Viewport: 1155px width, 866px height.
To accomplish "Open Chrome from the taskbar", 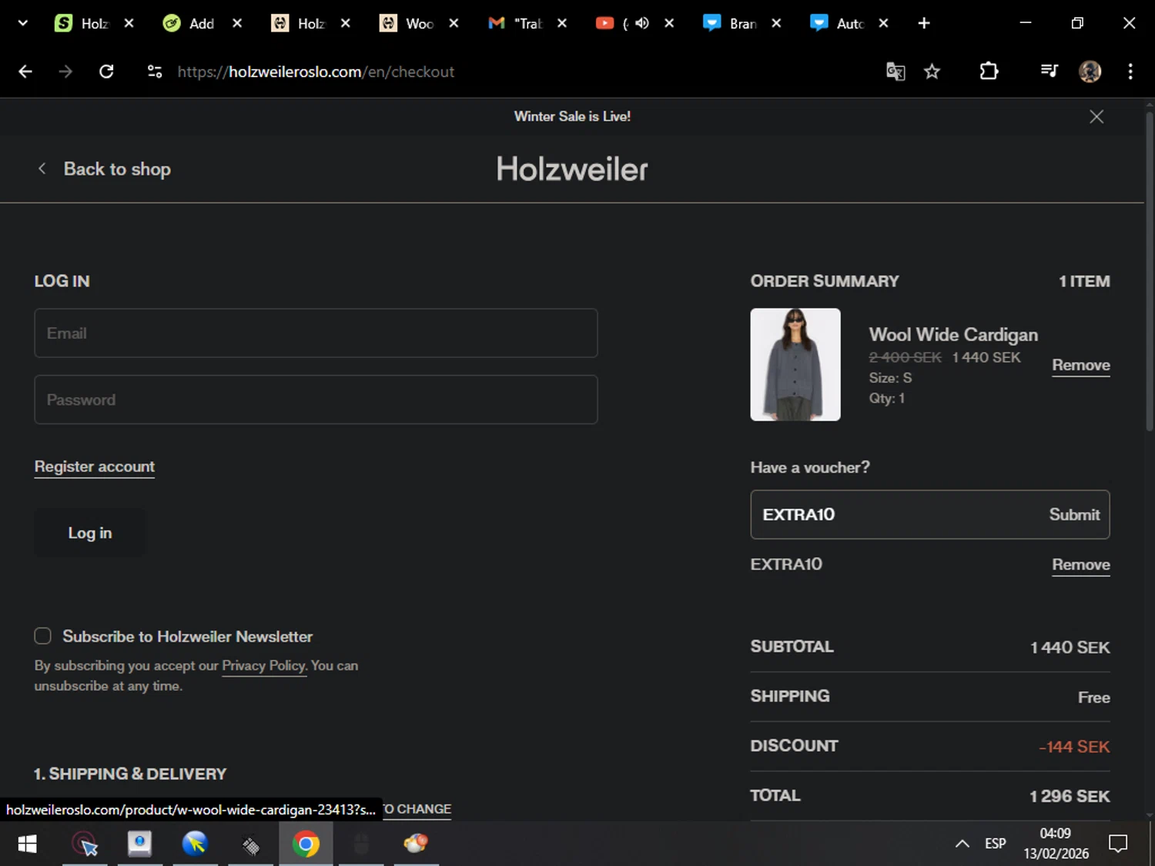I will [x=306, y=844].
